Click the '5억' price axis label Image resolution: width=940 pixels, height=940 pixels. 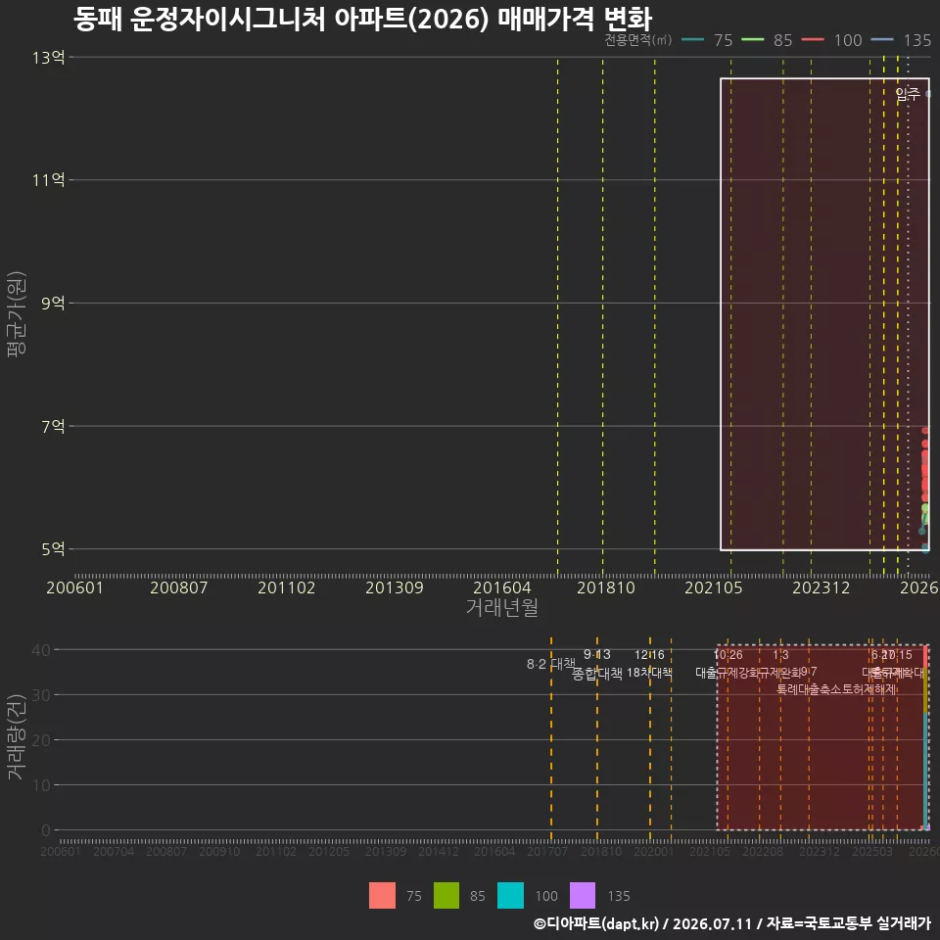53,548
